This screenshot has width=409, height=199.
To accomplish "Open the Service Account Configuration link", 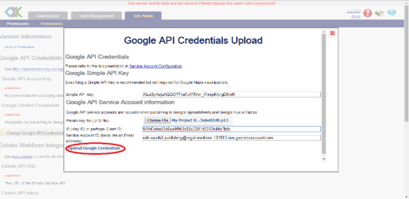I will 155,66.
